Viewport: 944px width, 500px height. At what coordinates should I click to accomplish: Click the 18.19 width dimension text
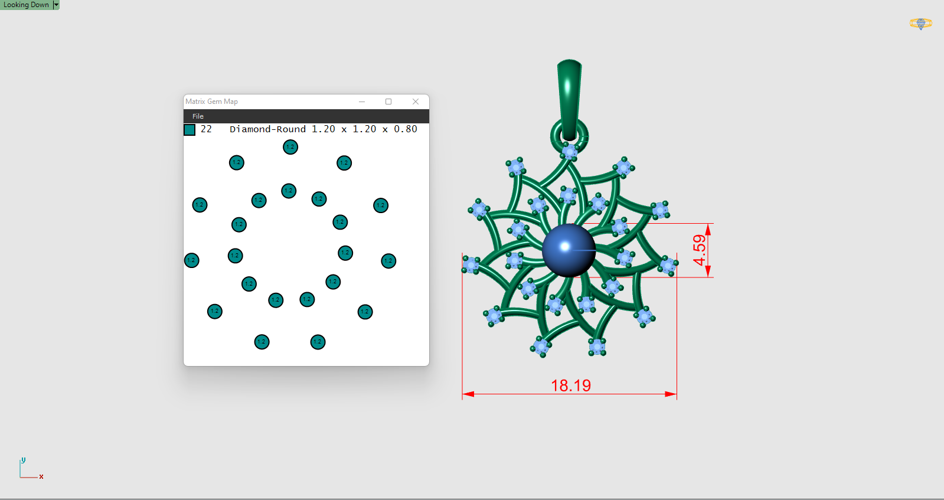pos(570,385)
